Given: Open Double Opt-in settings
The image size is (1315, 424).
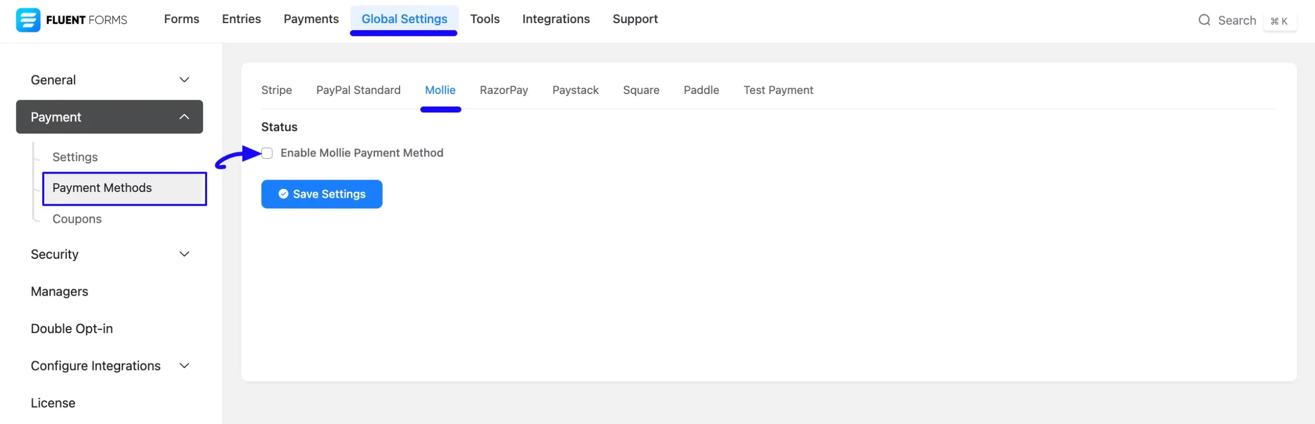Looking at the screenshot, I should coord(72,329).
